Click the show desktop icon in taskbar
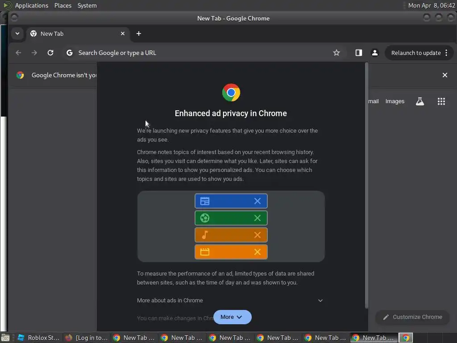The height and width of the screenshot is (343, 457). pyautogui.click(x=5, y=338)
